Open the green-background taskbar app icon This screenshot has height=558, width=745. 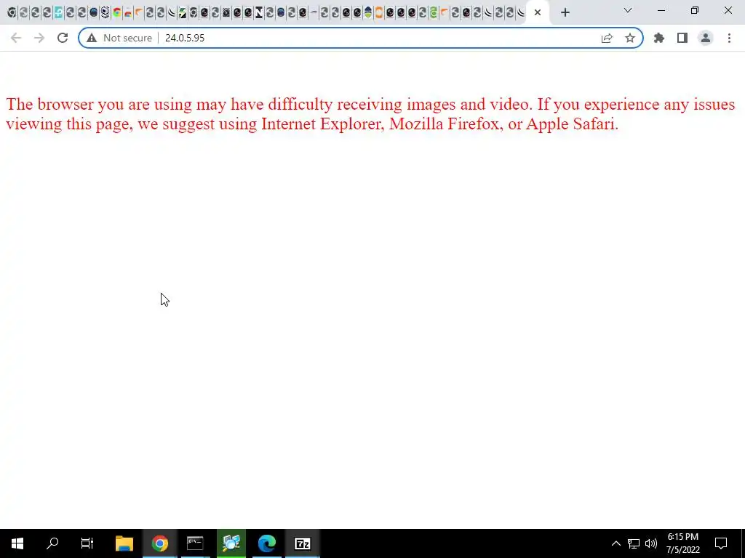coord(231,543)
